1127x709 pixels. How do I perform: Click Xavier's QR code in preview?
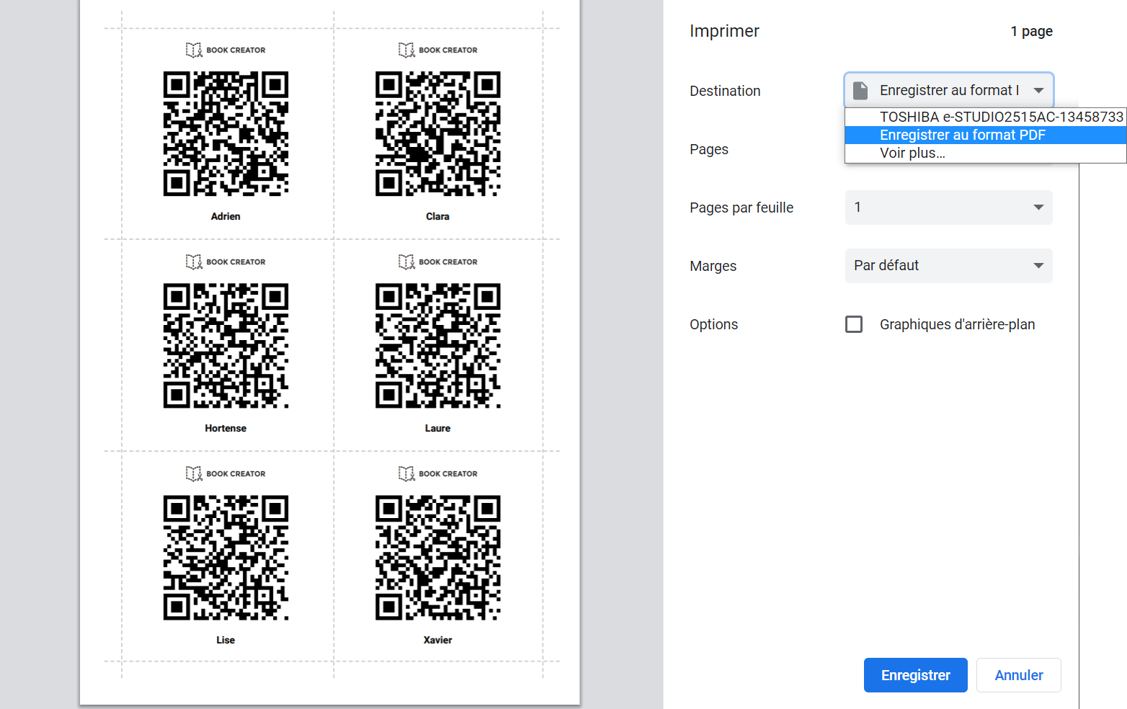[x=437, y=558]
